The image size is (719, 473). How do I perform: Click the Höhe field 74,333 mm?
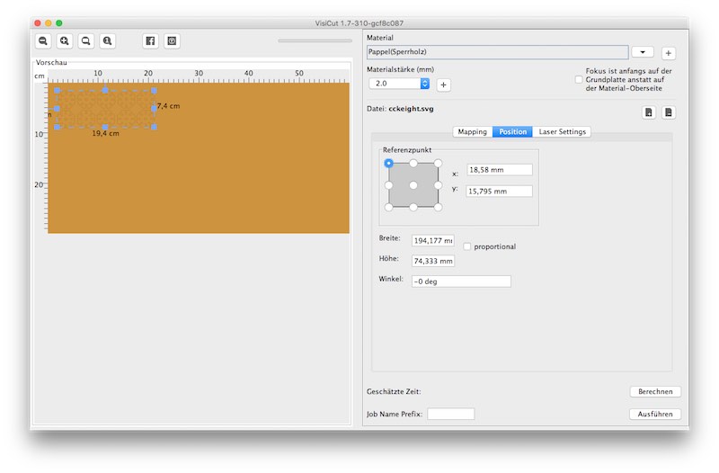tap(433, 261)
